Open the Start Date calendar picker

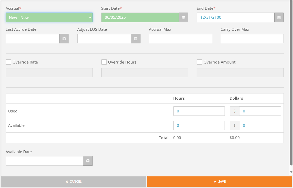183,17
